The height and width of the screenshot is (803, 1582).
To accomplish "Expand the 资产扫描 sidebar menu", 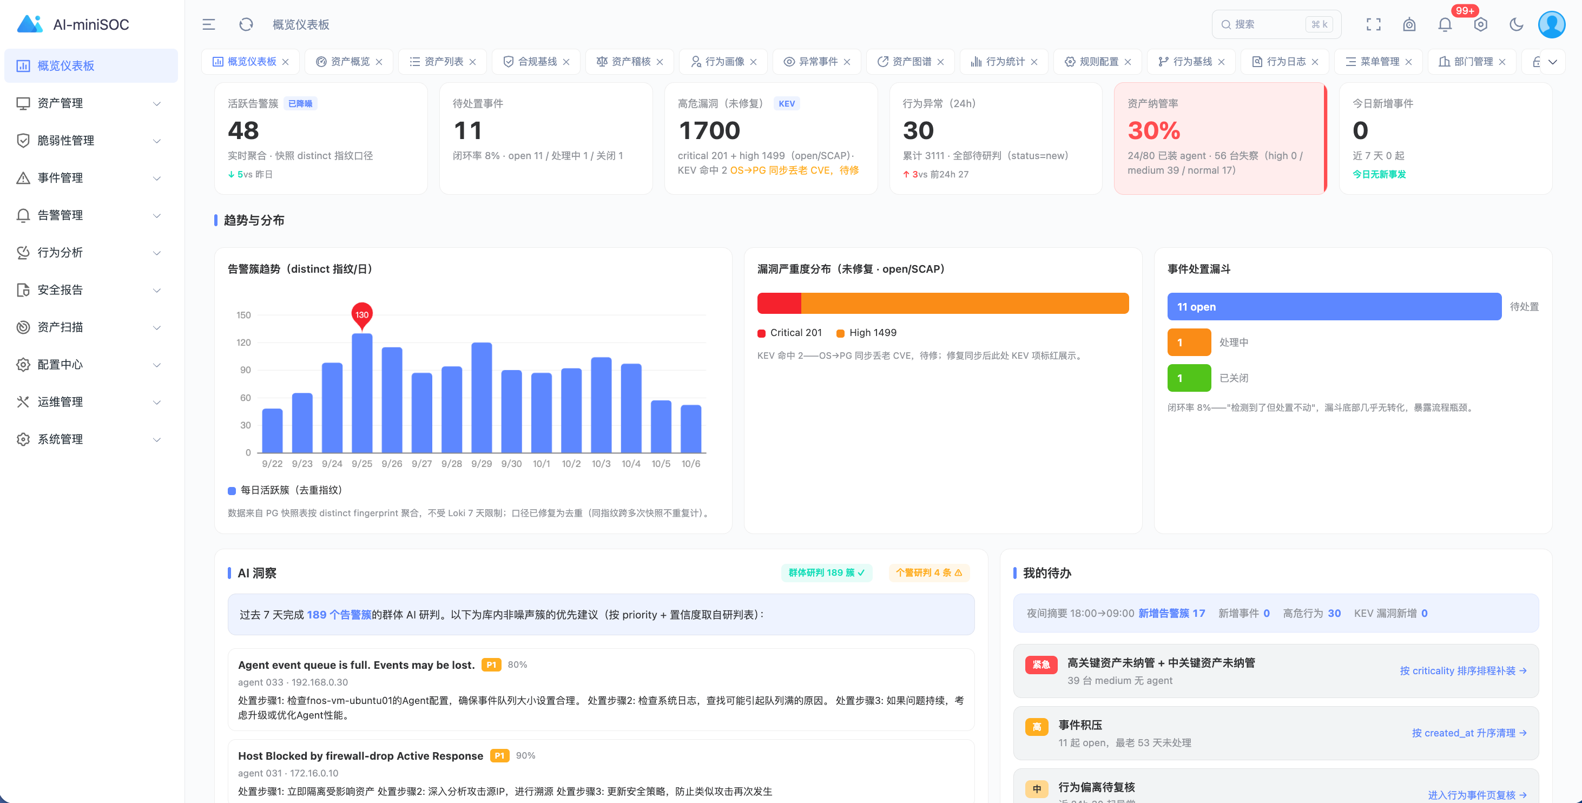I will (x=91, y=327).
